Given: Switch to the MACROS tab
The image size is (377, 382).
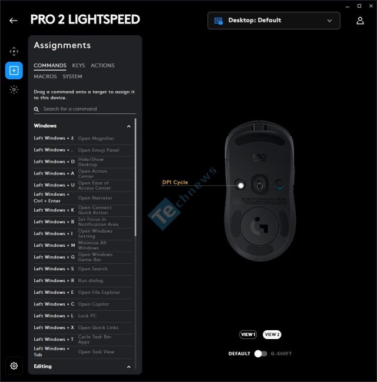Looking at the screenshot, I should (x=45, y=76).
